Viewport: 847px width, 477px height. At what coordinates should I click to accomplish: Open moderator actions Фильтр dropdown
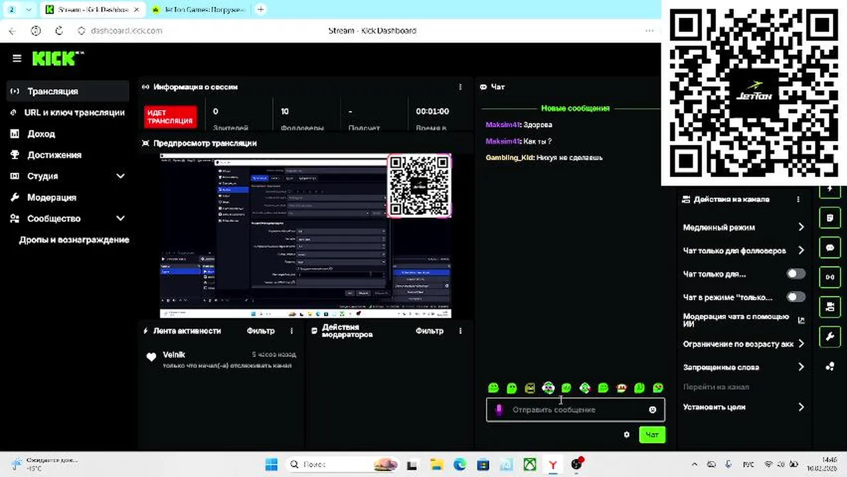[x=429, y=331]
